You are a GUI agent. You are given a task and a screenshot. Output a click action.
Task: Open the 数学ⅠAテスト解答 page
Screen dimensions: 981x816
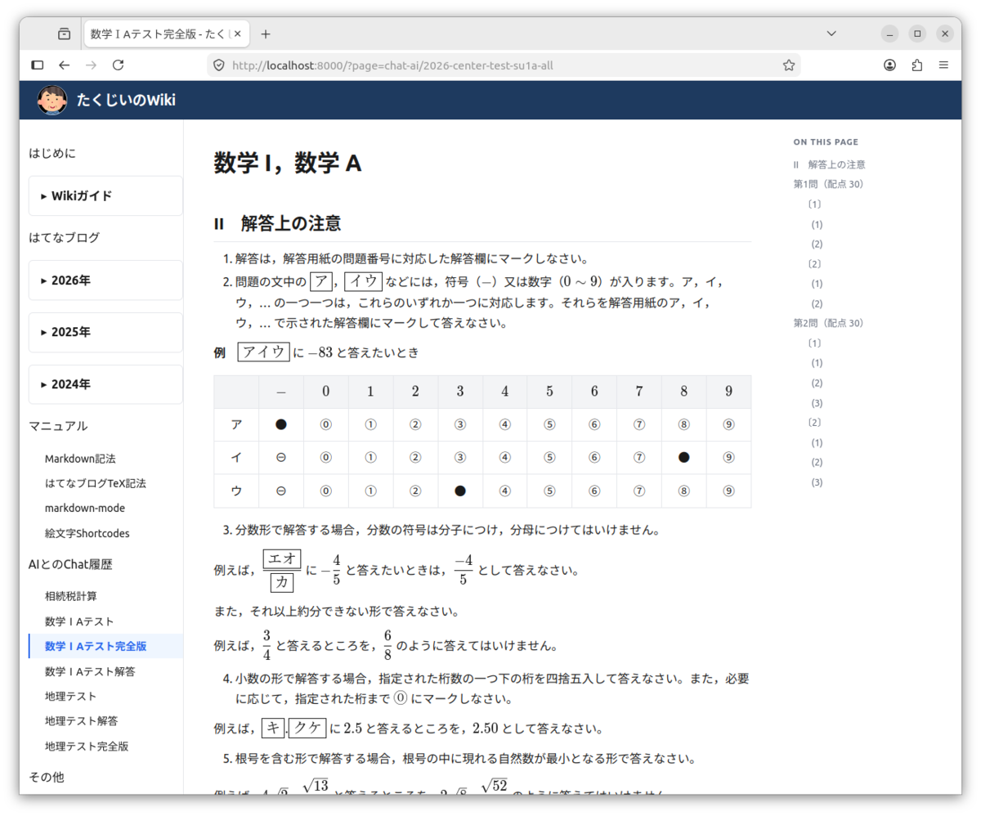click(90, 671)
